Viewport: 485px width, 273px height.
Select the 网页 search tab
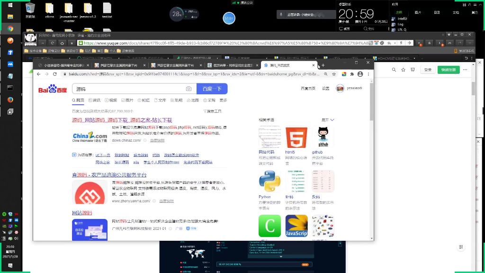click(x=78, y=100)
